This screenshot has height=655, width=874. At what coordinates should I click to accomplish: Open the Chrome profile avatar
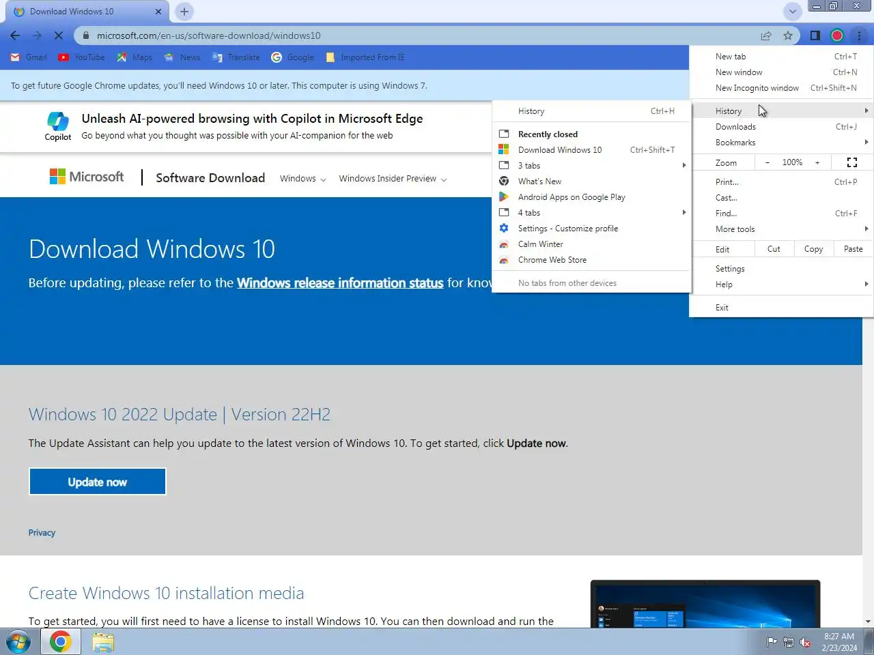tap(837, 35)
